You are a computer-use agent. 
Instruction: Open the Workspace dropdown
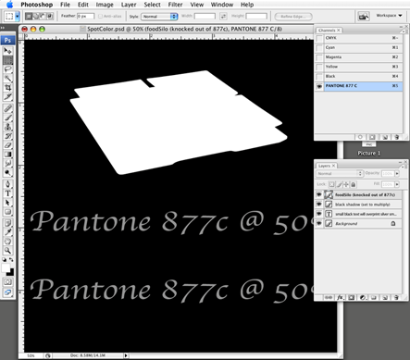(389, 16)
